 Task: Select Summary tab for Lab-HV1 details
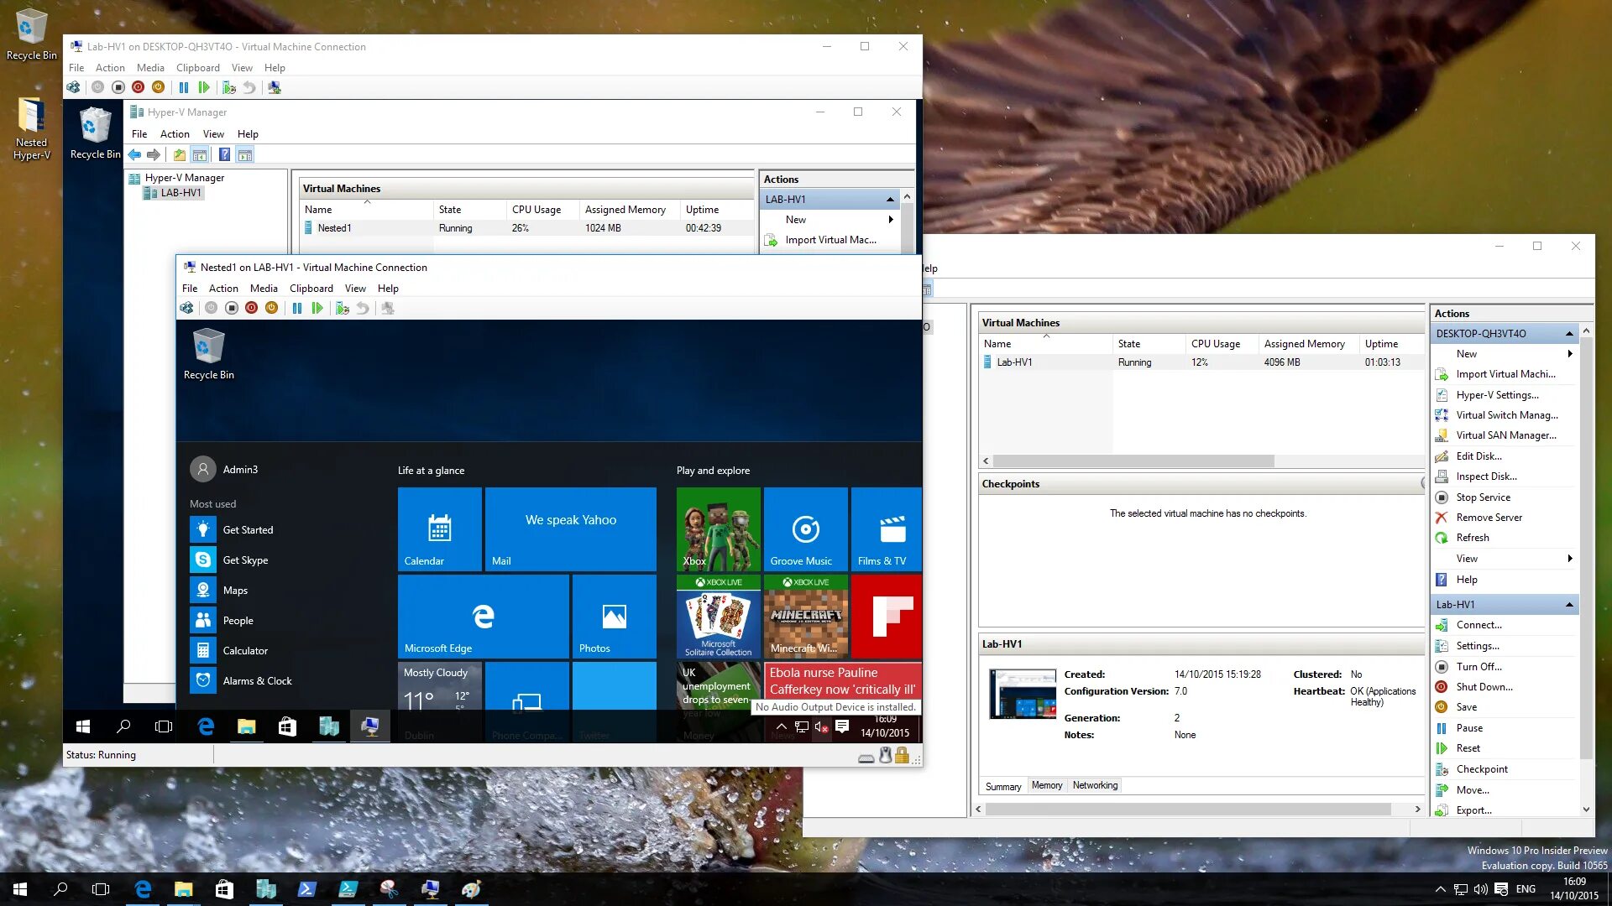pos(1003,785)
